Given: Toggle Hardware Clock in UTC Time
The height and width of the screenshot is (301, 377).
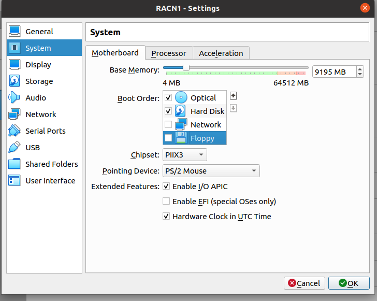Looking at the screenshot, I should [x=166, y=216].
